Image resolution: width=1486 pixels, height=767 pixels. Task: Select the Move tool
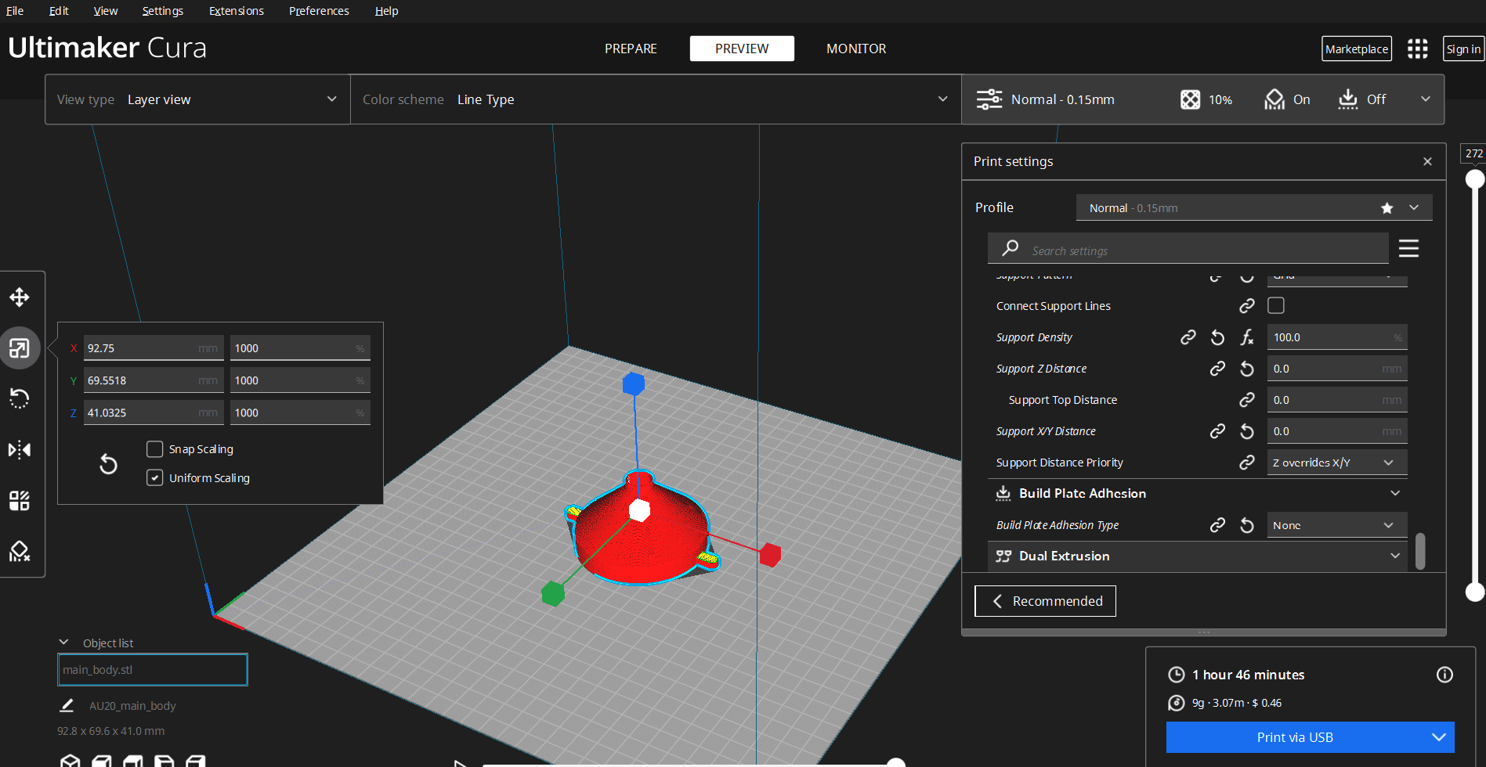tap(20, 297)
